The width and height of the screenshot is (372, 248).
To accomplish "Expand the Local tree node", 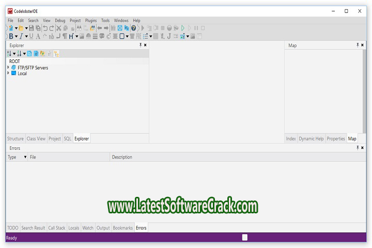I will (x=8, y=73).
